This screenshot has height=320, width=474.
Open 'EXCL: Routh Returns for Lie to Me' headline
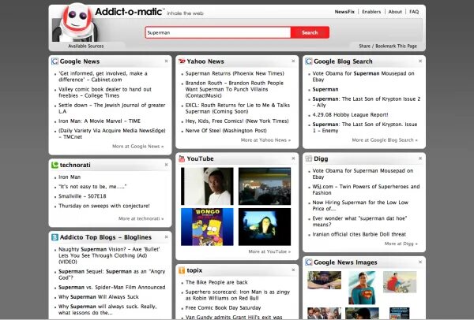238,108
